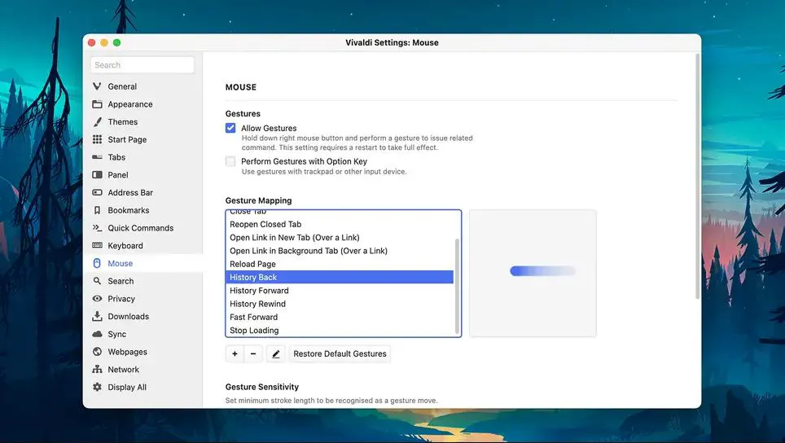Open Bookmarks settings icon
This screenshot has width=785, height=443.
pos(97,210)
